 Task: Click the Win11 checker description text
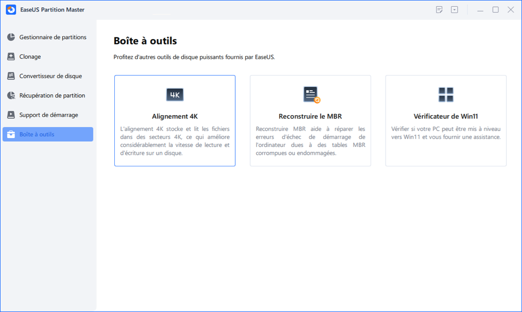446,133
